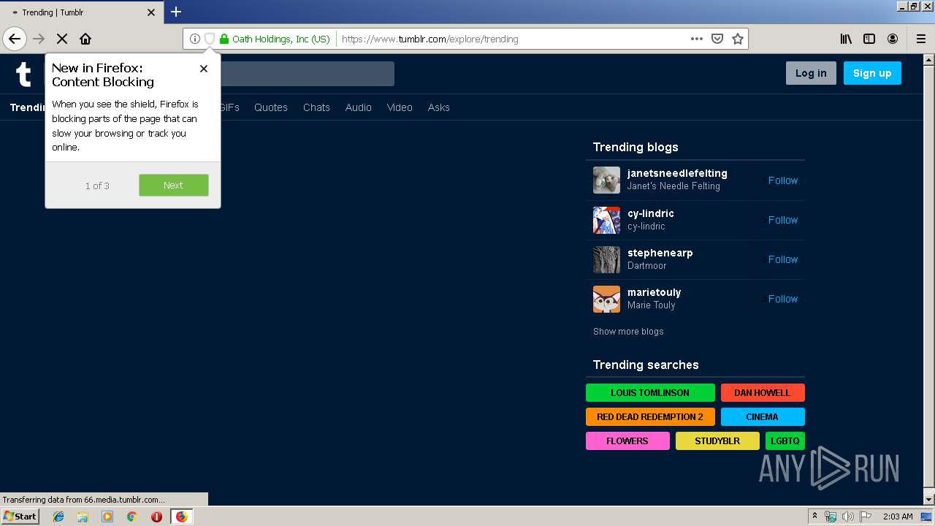Save the page to Pocket icon
This screenshot has height=526, width=935.
pos(717,39)
